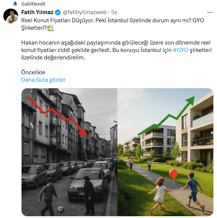Open the colorful modern housing photo half

165,152
